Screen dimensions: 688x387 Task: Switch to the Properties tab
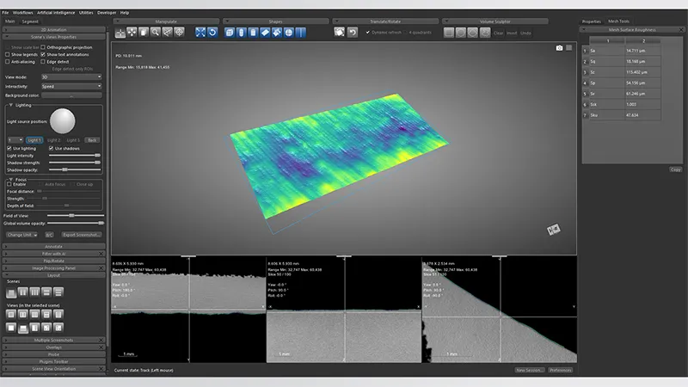591,21
